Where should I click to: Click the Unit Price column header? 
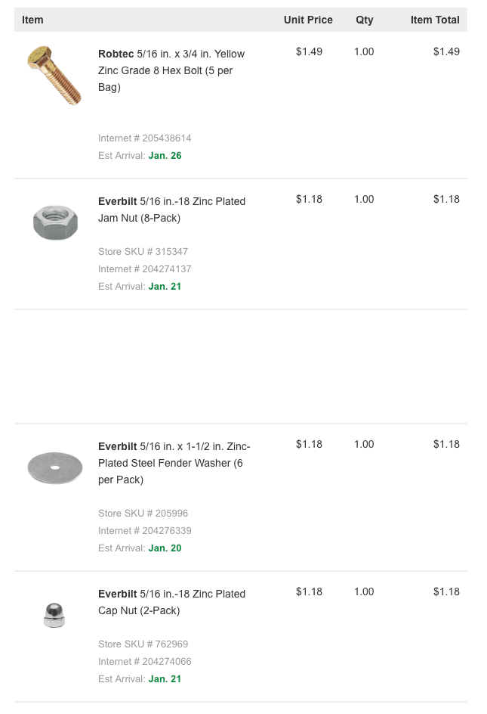(308, 20)
